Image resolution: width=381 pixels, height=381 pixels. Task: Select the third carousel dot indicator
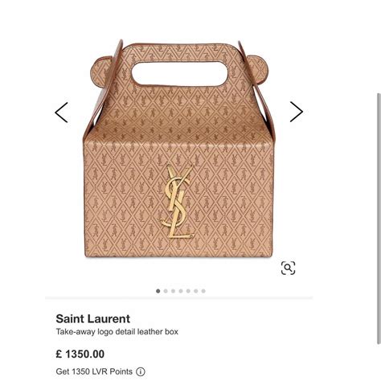[x=173, y=291]
